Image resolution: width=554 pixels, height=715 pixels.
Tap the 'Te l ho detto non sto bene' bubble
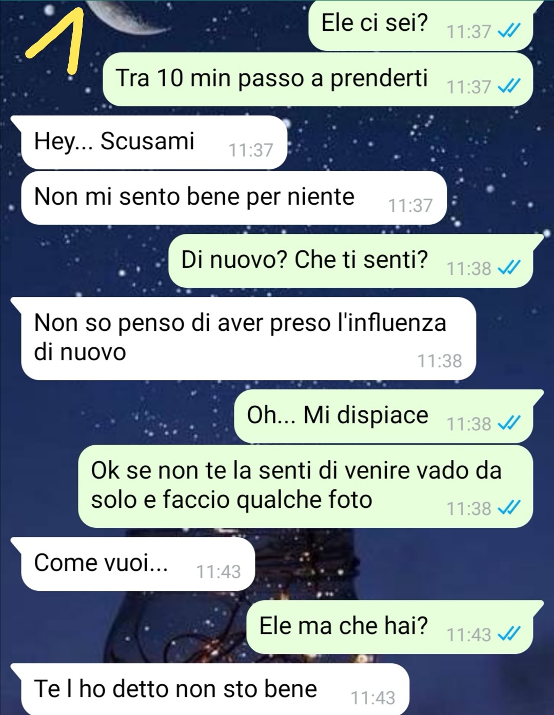(210, 689)
